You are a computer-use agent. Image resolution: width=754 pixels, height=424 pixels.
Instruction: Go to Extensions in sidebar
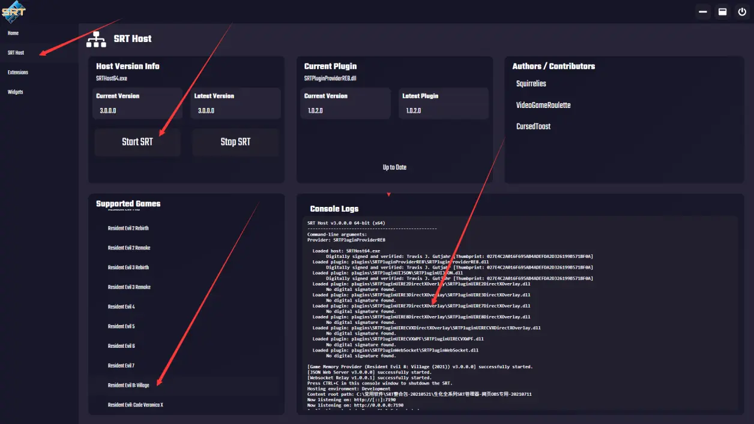18,73
